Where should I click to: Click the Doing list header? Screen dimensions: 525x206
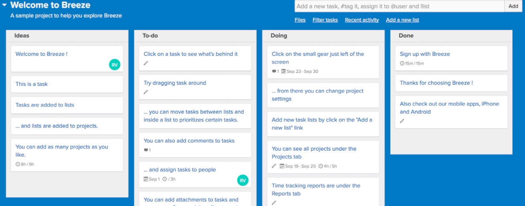[323, 36]
